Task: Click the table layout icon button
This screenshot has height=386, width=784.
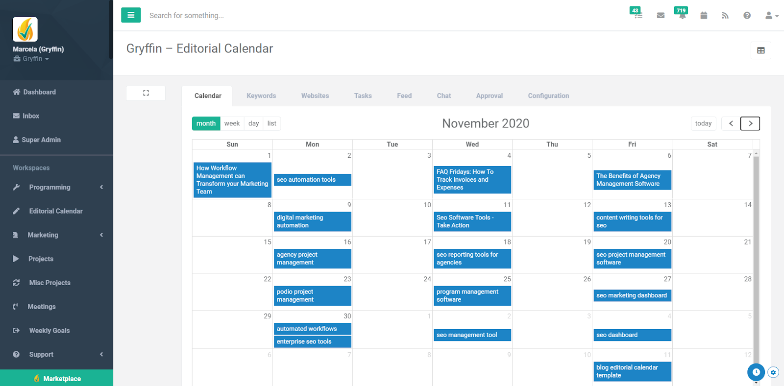Action: [x=760, y=50]
